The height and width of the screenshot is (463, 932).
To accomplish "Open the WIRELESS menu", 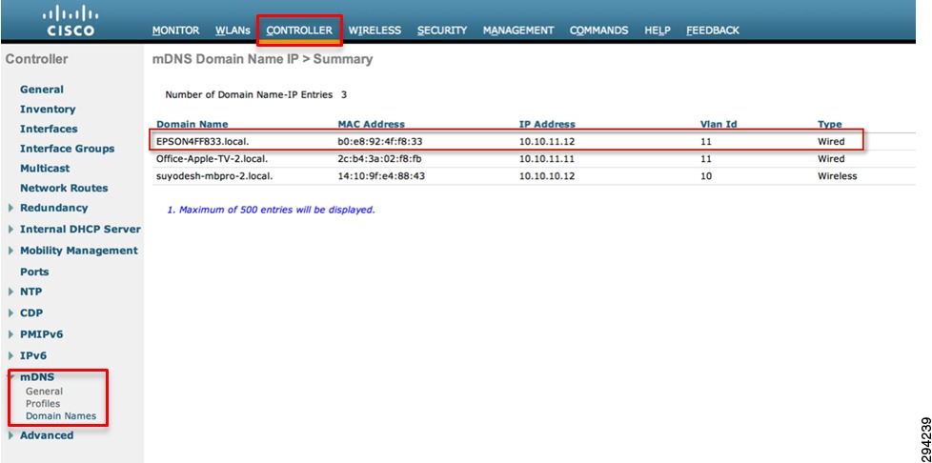I will 375,30.
